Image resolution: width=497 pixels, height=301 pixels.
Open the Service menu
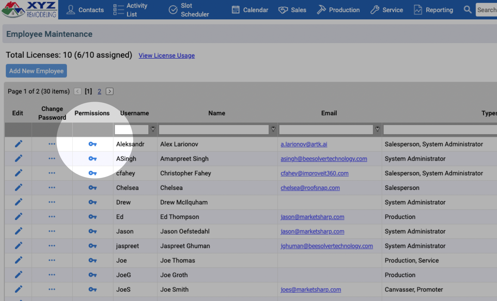387,10
